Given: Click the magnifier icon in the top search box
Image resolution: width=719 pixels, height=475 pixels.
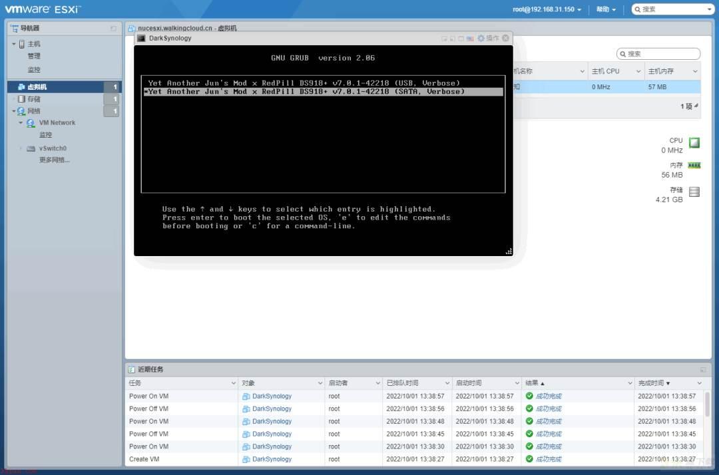Looking at the screenshot, I should pyautogui.click(x=637, y=9).
